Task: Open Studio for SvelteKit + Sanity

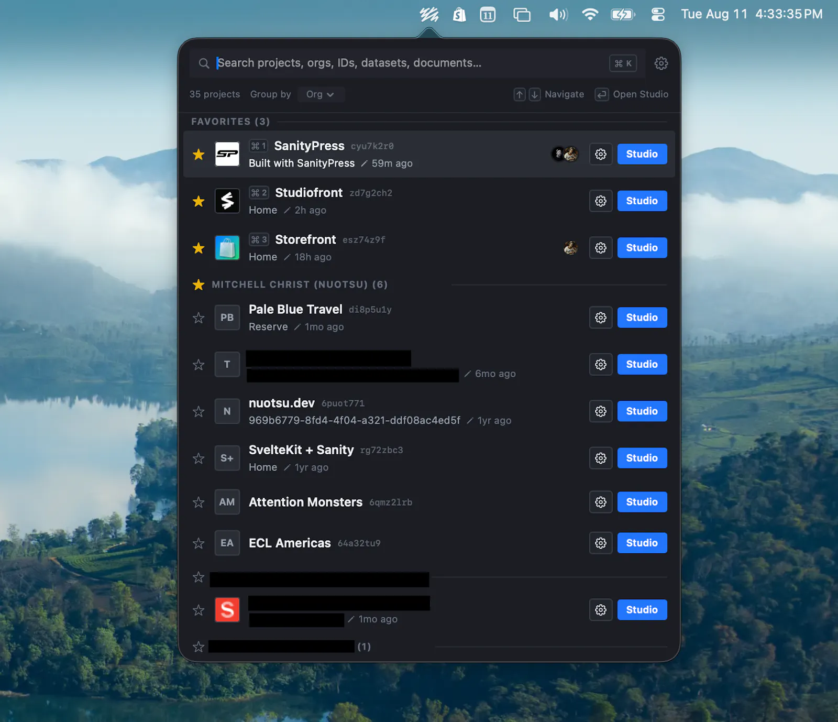Action: 642,458
